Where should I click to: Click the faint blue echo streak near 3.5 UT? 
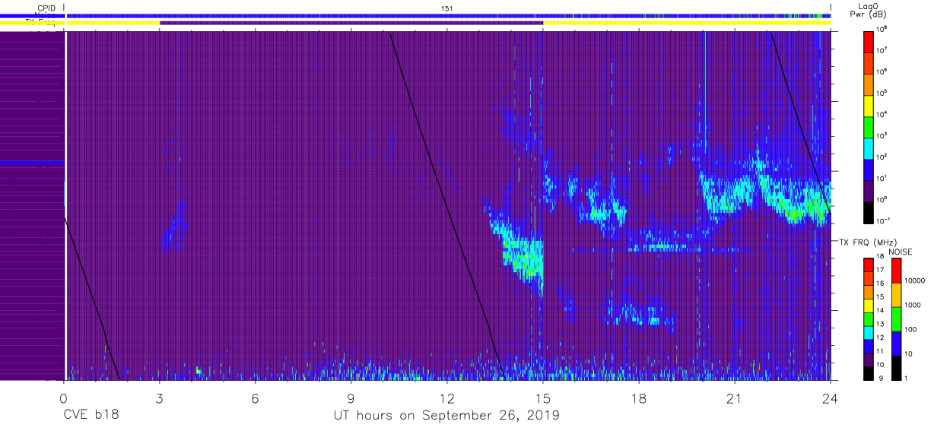[175, 227]
